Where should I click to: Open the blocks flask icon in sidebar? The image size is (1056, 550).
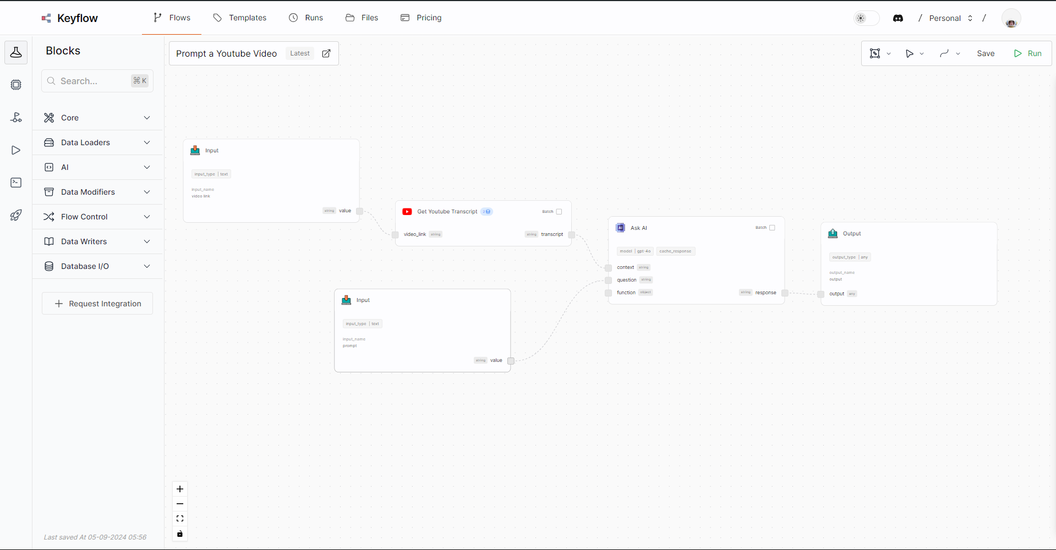(x=16, y=52)
